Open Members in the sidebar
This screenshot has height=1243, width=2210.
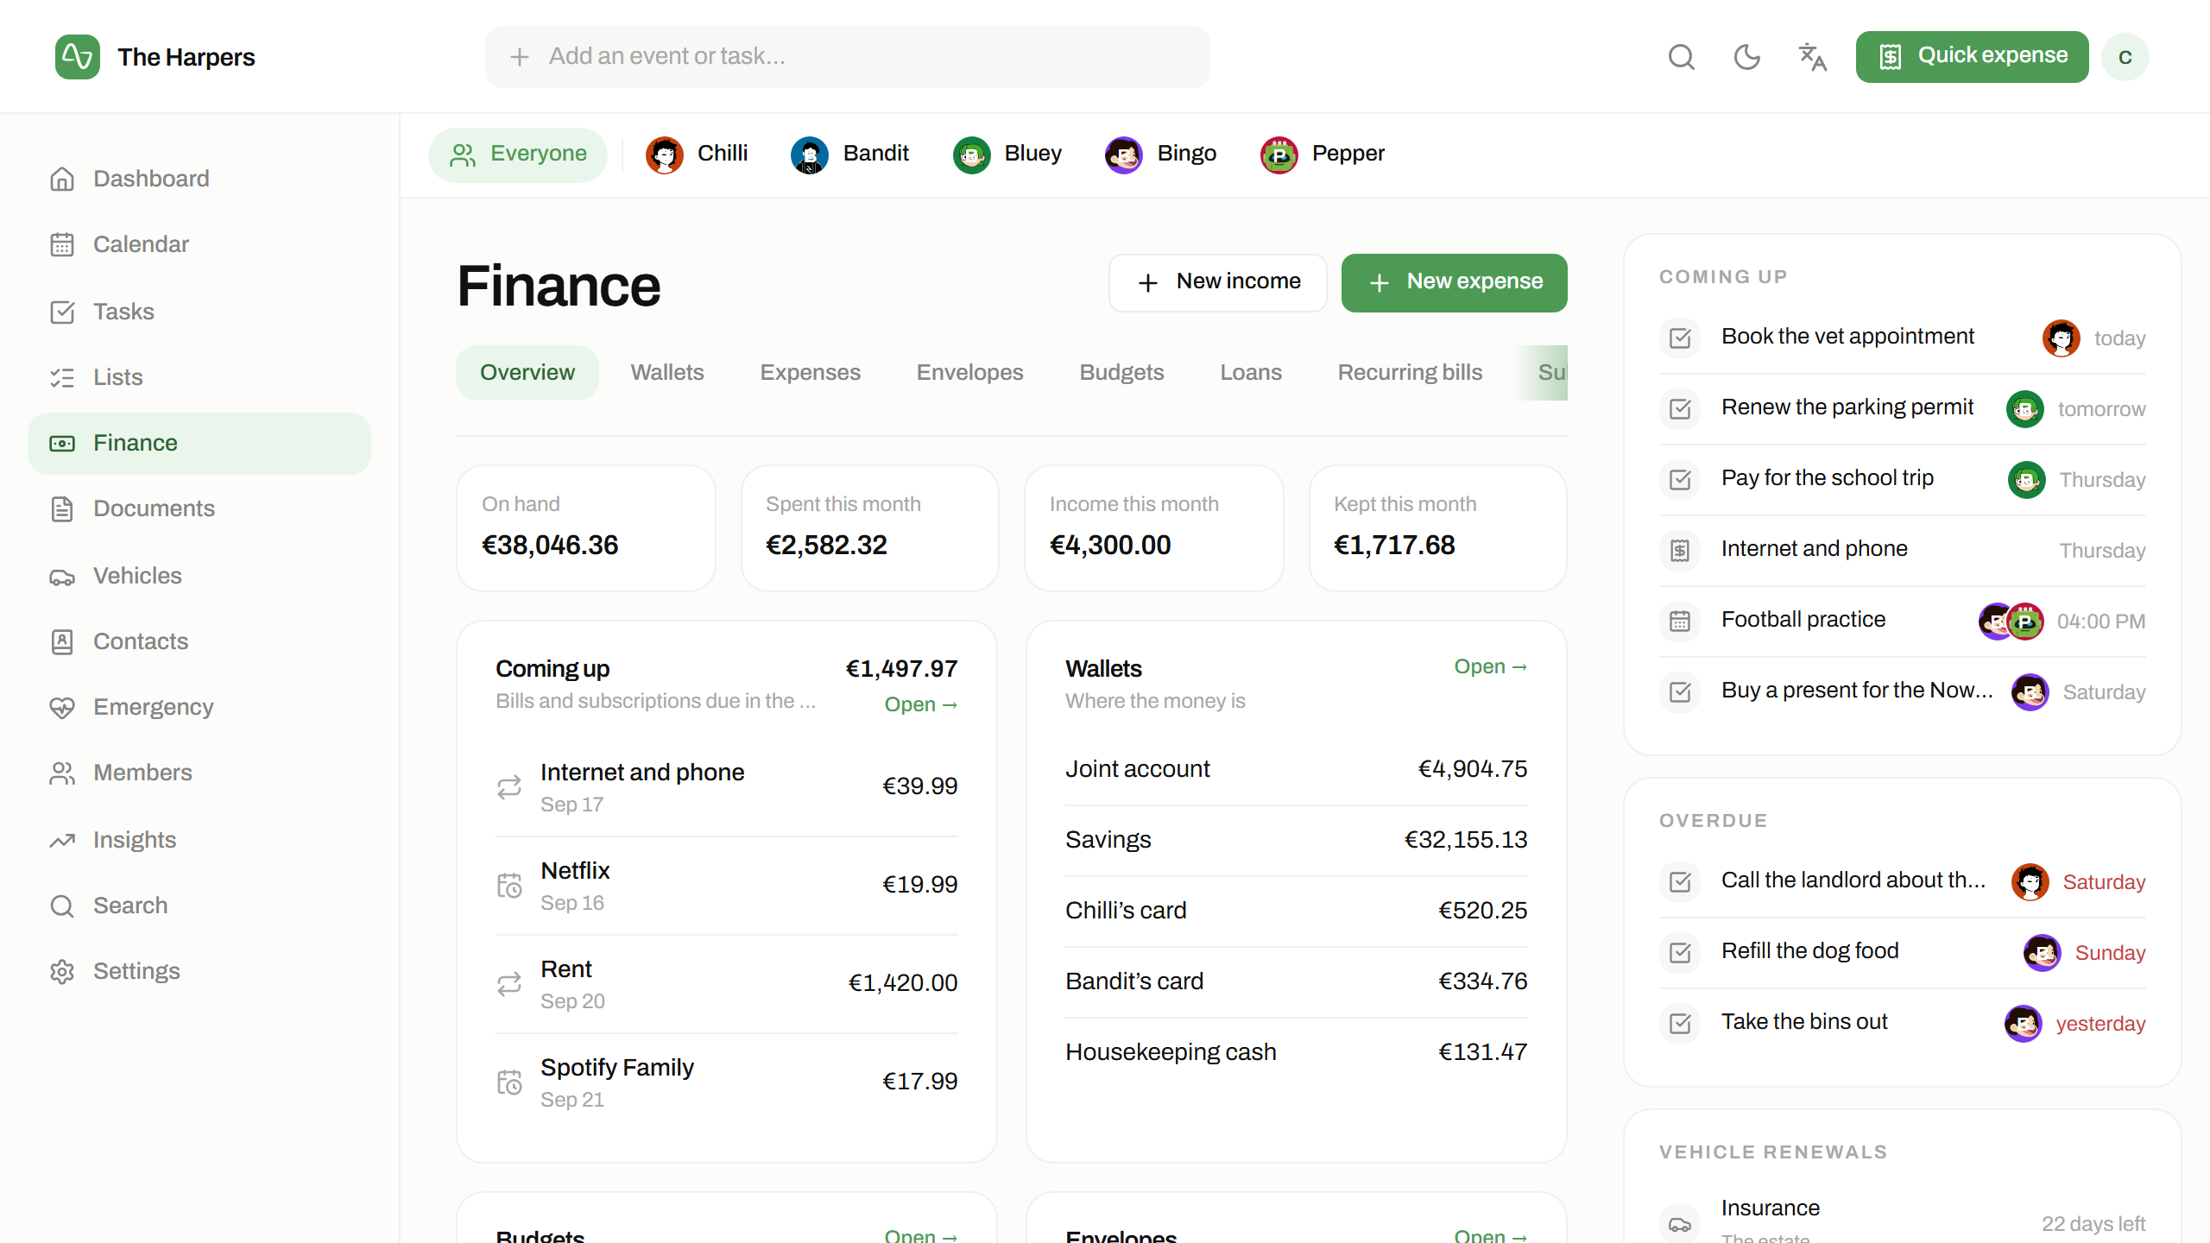(199, 773)
